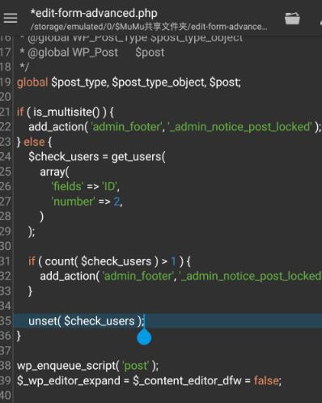
Task: Click get_users( on line 24
Action: tap(138, 157)
